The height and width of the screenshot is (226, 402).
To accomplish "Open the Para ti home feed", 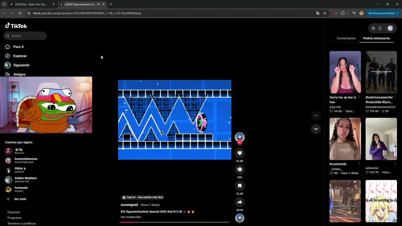I will point(14,47).
